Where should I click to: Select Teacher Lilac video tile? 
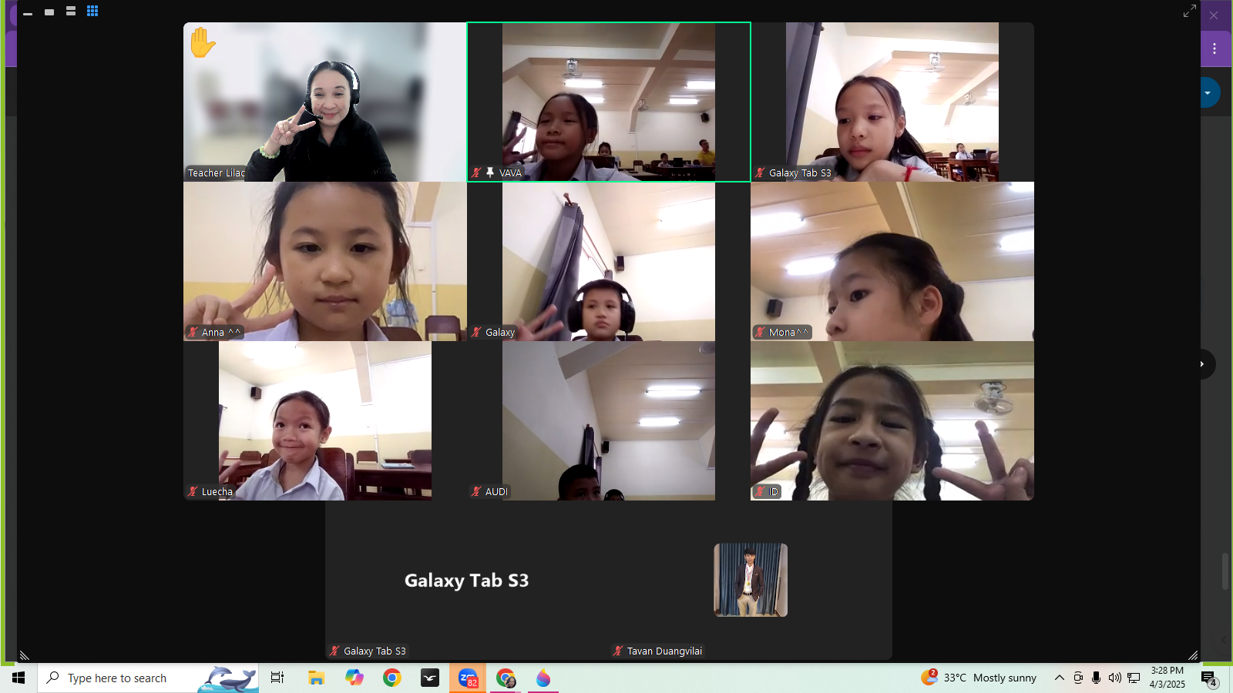click(325, 102)
